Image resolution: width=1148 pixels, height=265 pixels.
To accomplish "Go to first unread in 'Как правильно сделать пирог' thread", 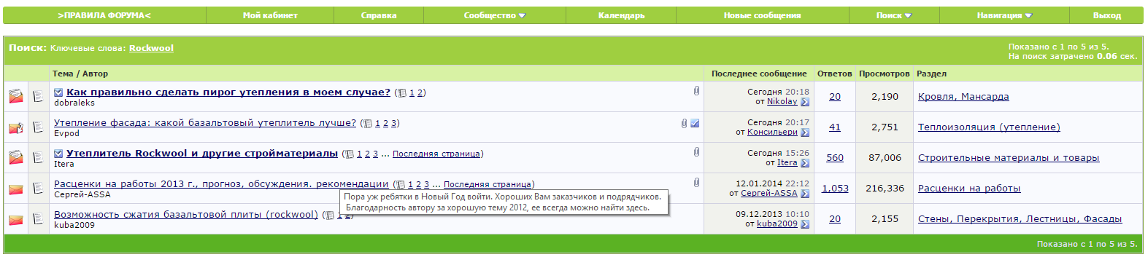I will pos(58,92).
